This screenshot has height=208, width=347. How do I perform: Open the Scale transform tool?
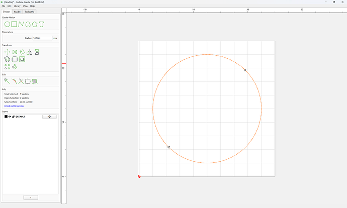pyautogui.click(x=15, y=52)
